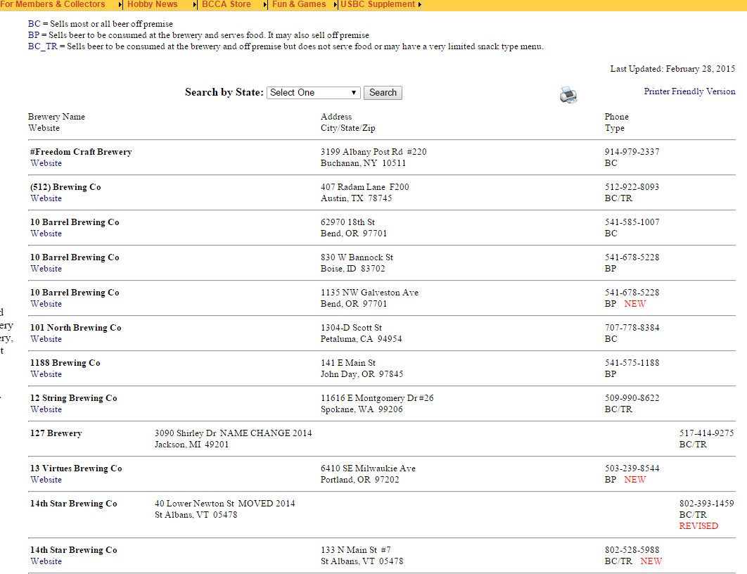This screenshot has height=574, width=747.
Task: Click the Address column header
Action: [x=336, y=117]
